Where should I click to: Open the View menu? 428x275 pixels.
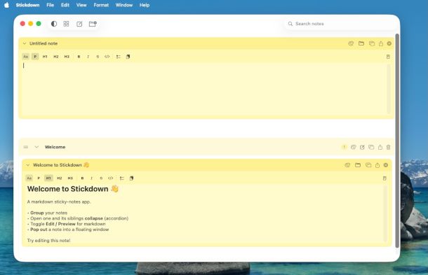pos(81,5)
